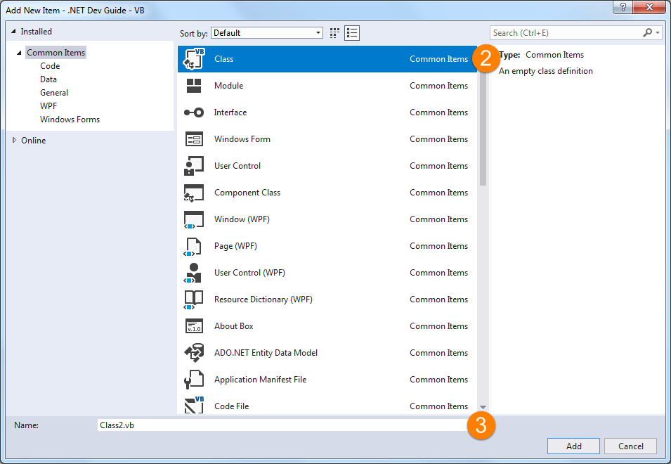The image size is (671, 464).
Task: Select the User Control (WPF) item text
Action: 249,273
